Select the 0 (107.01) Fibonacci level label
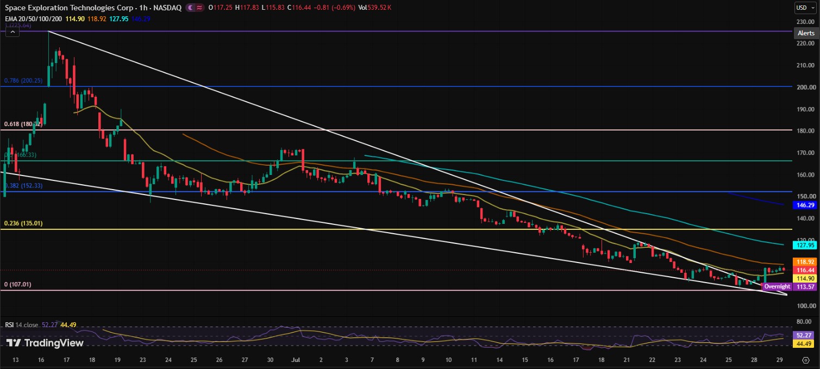Viewport: 820px width, 369px height. tap(18, 284)
